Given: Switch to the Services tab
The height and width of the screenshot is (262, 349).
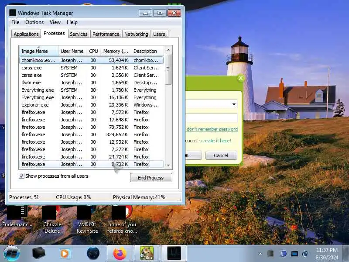Looking at the screenshot, I should pos(79,34).
